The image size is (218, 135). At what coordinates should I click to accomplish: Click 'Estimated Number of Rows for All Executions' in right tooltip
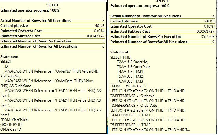(148, 42)
